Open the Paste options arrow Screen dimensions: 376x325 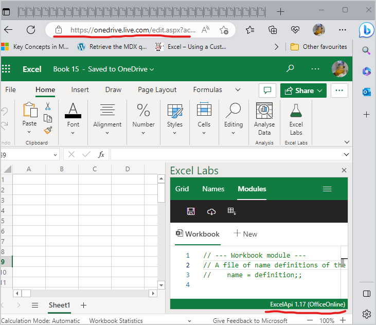(29, 132)
